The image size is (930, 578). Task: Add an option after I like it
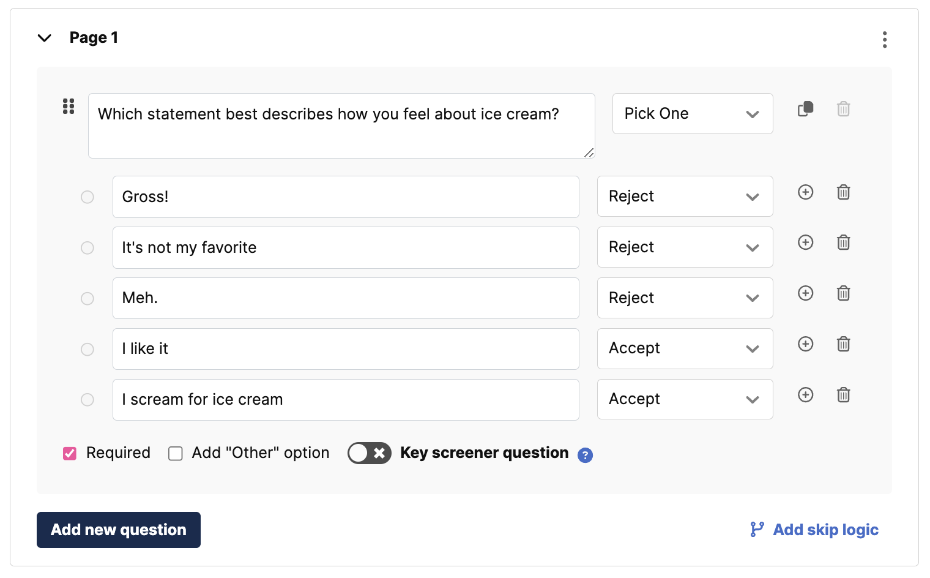click(x=806, y=344)
